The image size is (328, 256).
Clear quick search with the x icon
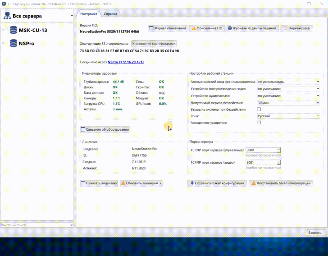pyautogui.click(x=71, y=225)
